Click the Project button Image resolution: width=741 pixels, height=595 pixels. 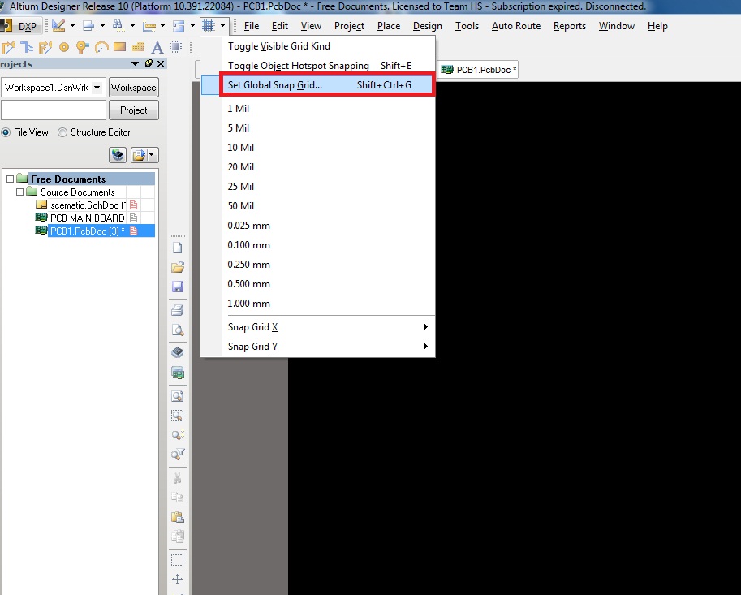pos(133,110)
